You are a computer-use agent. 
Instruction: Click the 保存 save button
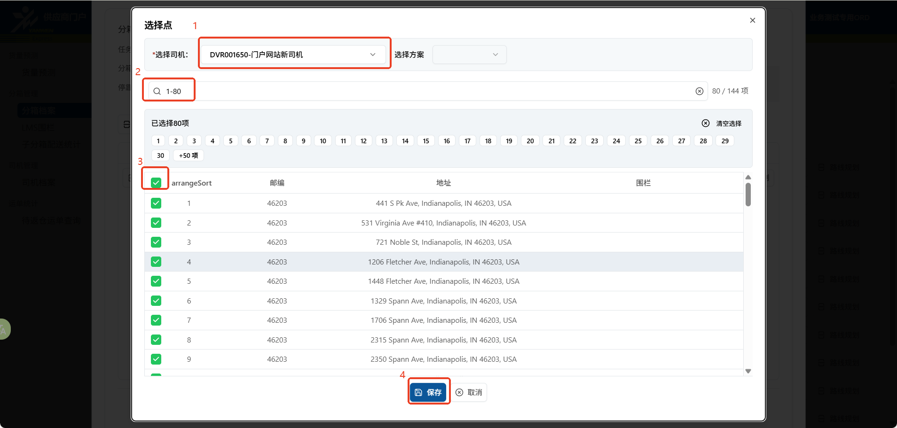428,392
